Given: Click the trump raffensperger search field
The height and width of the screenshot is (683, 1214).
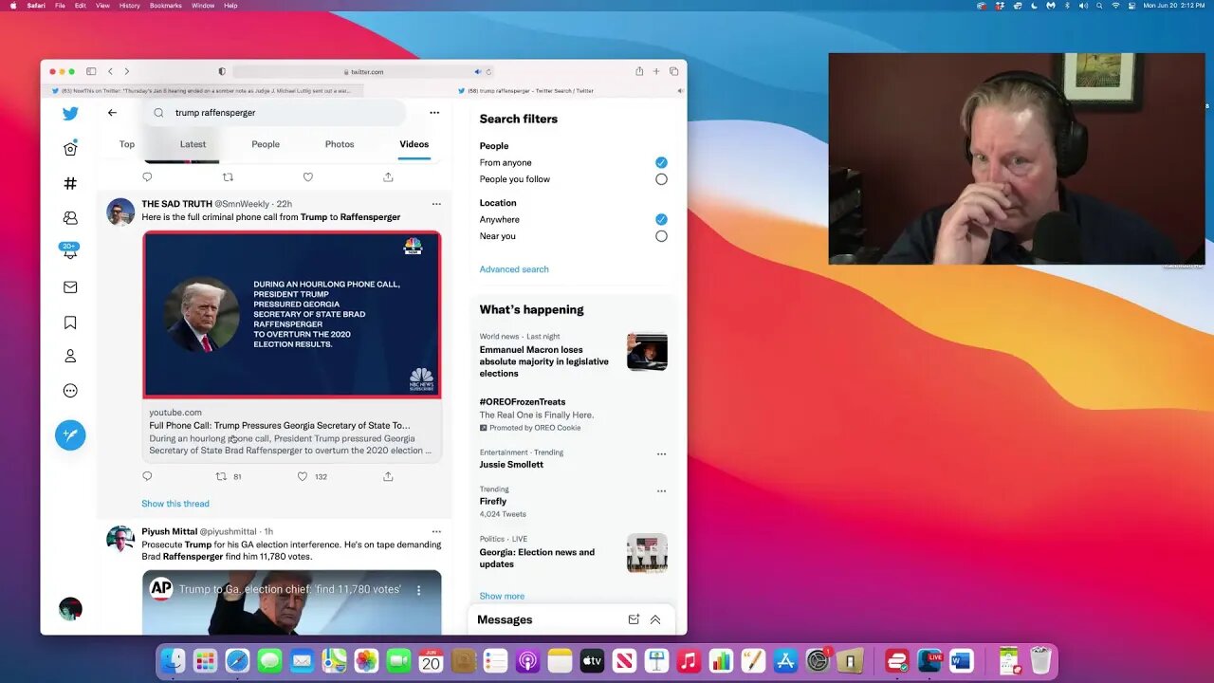Looking at the screenshot, I should (275, 113).
